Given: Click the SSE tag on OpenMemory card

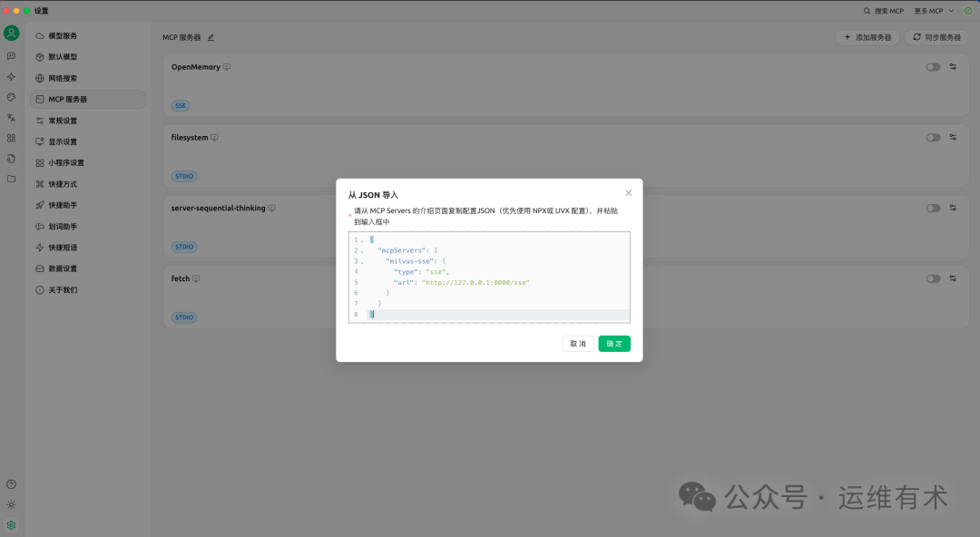Looking at the screenshot, I should coord(181,105).
